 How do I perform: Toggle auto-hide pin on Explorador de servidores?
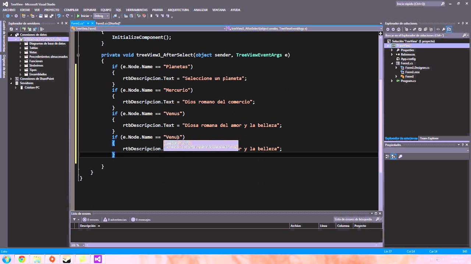click(62, 23)
